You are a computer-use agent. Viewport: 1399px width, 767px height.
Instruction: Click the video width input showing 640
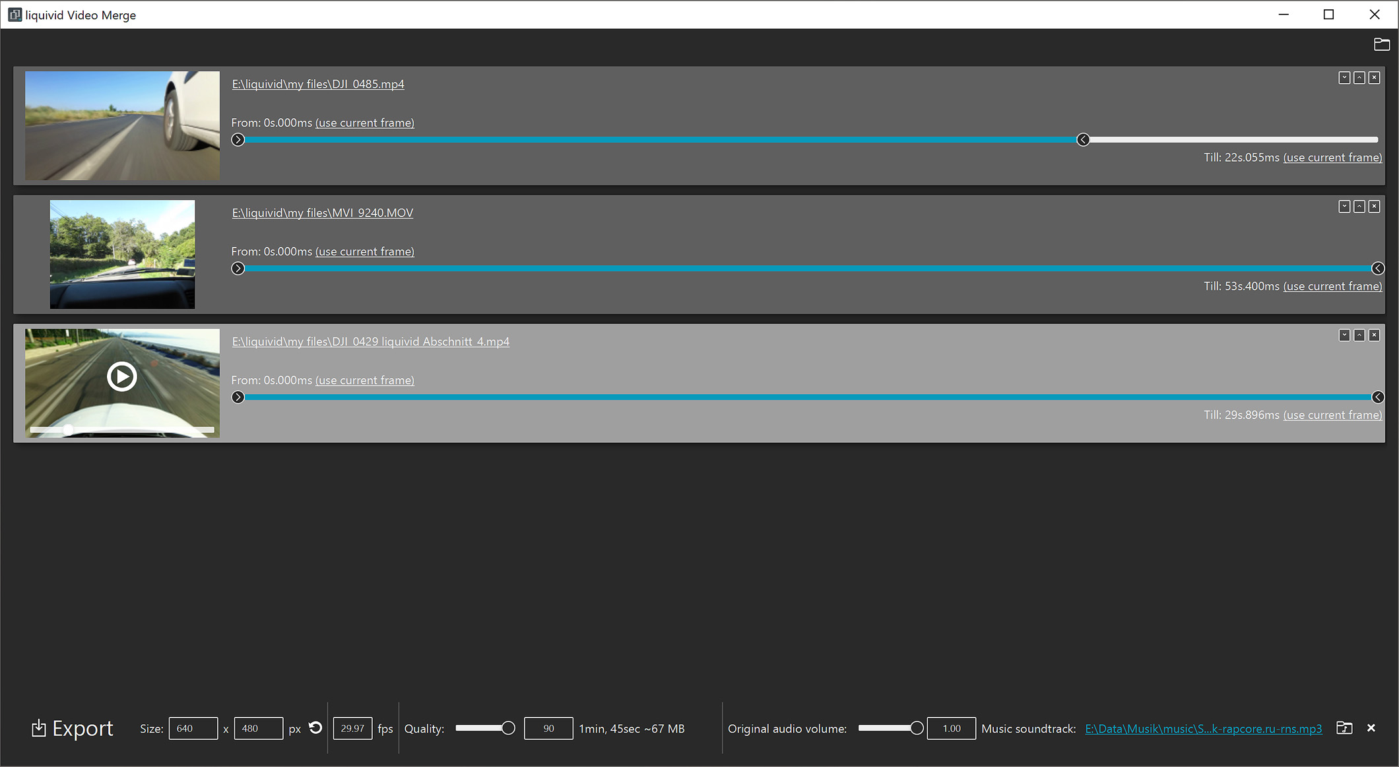(x=193, y=728)
